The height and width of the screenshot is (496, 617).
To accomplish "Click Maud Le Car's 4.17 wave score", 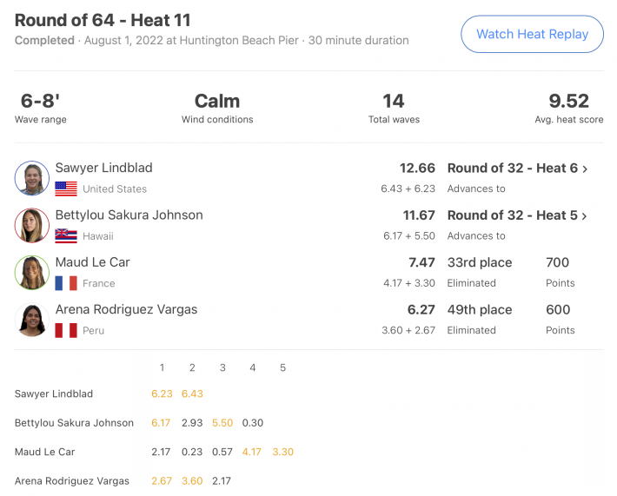I will pos(252,452).
